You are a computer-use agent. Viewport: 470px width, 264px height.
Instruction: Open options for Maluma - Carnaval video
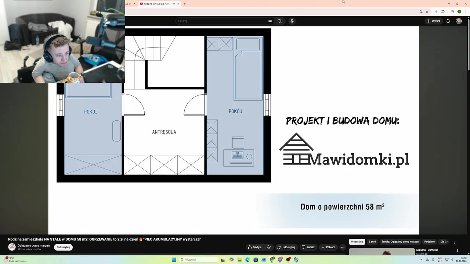click(458, 250)
